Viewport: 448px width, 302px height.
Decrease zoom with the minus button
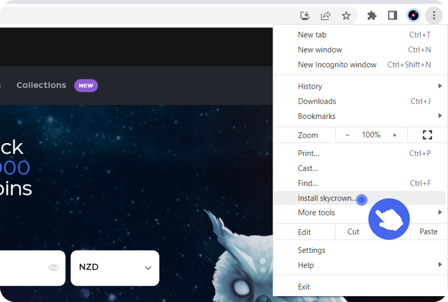(x=348, y=135)
